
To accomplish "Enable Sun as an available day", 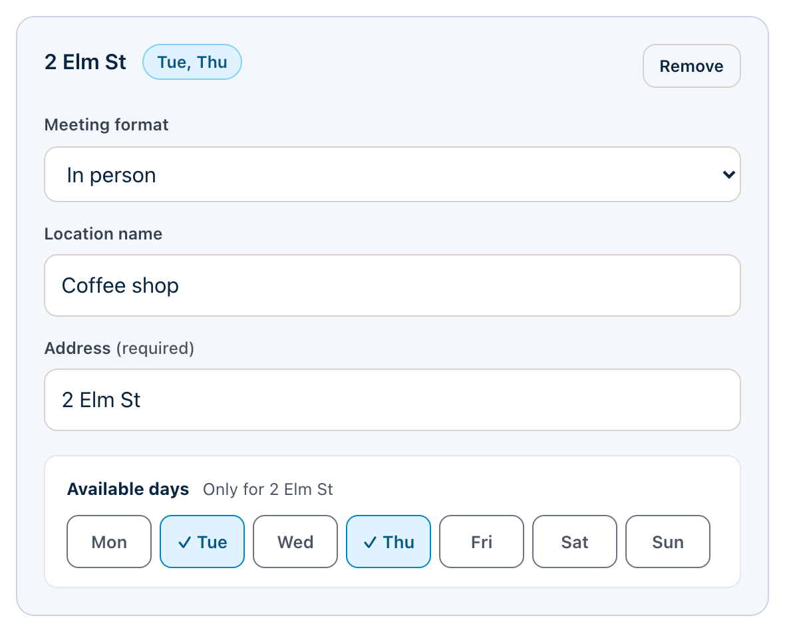I will click(x=668, y=542).
